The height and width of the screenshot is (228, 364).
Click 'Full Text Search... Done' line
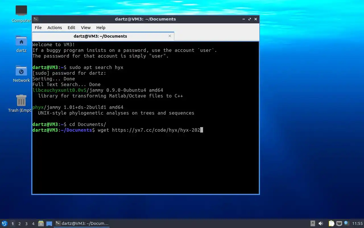click(66, 84)
